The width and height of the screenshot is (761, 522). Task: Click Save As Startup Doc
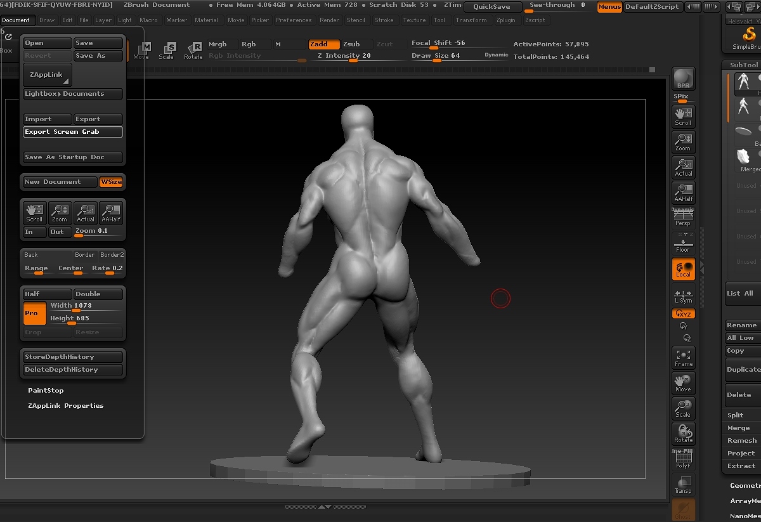click(x=73, y=157)
